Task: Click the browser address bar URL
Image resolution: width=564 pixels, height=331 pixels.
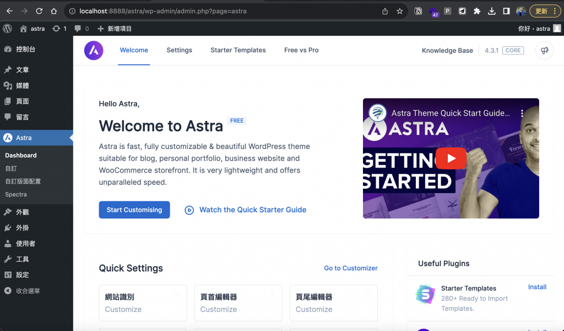Action: (x=163, y=11)
